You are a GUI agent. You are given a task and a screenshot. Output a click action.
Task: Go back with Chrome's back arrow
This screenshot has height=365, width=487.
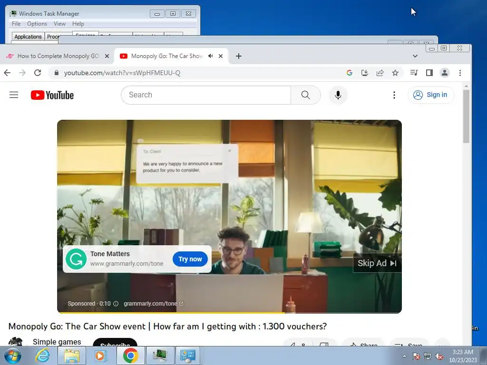(x=7, y=73)
